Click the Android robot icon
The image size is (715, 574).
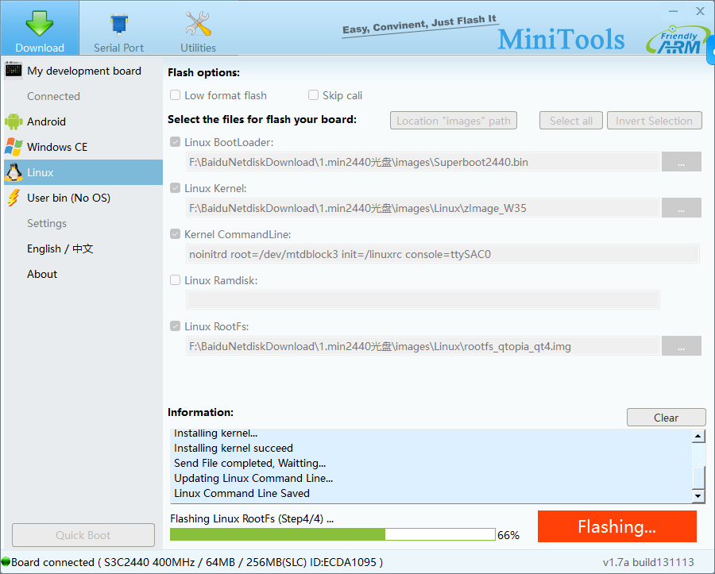click(x=14, y=121)
